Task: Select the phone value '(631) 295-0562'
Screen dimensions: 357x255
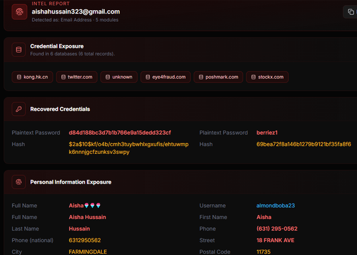Action: coord(277,229)
